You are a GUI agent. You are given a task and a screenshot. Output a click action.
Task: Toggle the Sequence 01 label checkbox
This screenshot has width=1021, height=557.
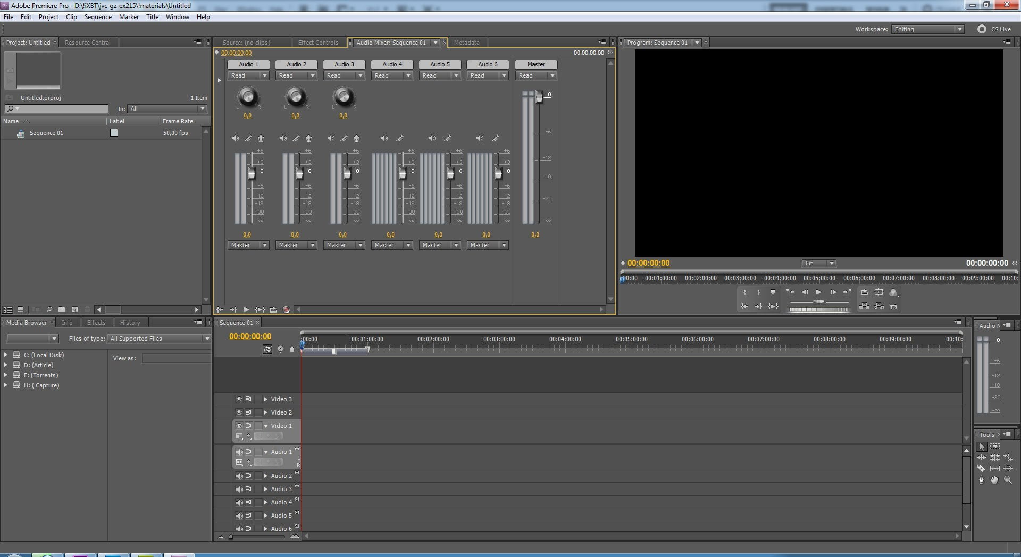[114, 133]
